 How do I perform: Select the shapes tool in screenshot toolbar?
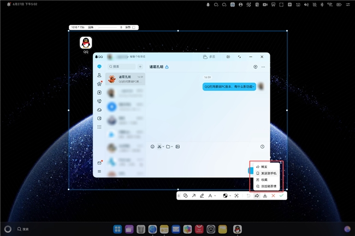[186, 196]
